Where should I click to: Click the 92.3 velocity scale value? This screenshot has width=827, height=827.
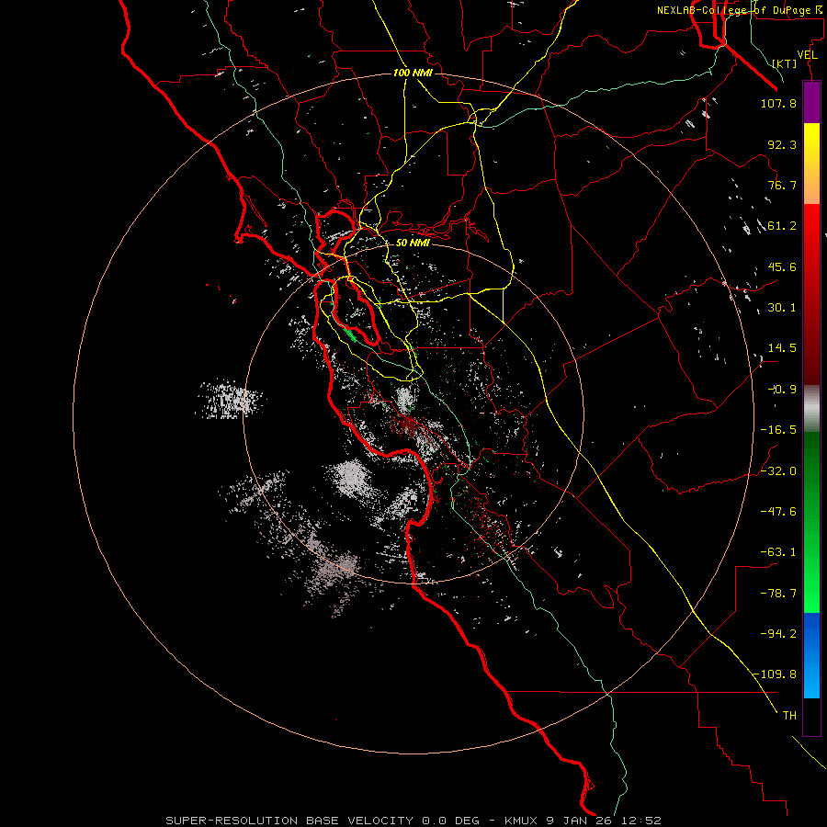pyautogui.click(x=782, y=144)
